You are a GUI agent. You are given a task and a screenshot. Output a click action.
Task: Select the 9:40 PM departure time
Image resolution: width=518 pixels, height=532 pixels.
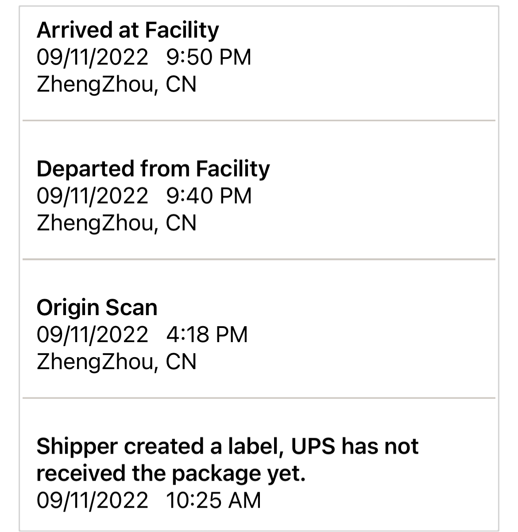coord(209,196)
